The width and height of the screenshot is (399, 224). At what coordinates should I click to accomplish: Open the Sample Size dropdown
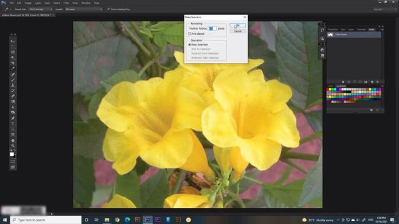pos(41,9)
